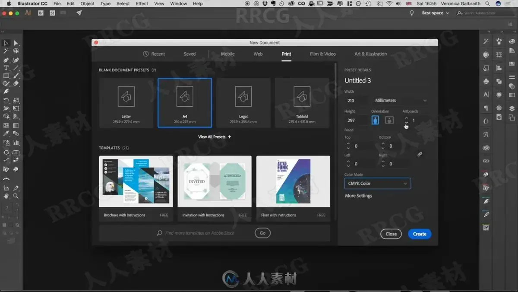
Task: Increase the Artboards count
Action: pyautogui.click(x=406, y=118)
